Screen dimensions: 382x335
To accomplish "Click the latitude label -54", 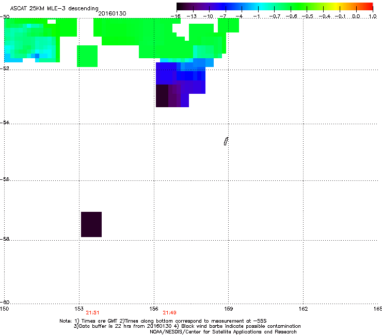I will point(5,123).
